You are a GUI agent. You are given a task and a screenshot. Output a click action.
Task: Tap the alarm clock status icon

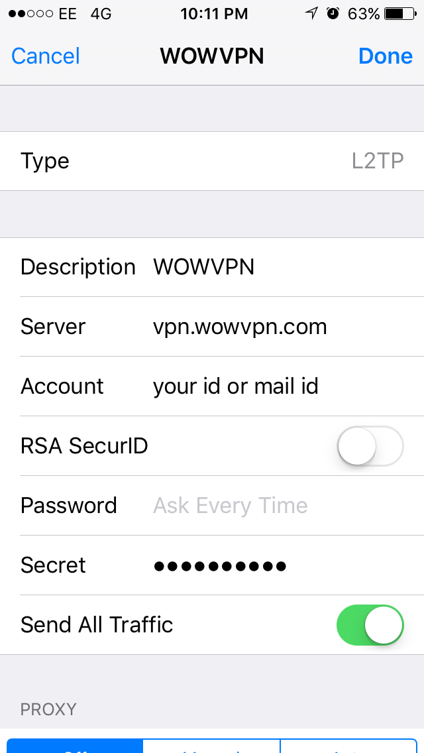click(333, 13)
